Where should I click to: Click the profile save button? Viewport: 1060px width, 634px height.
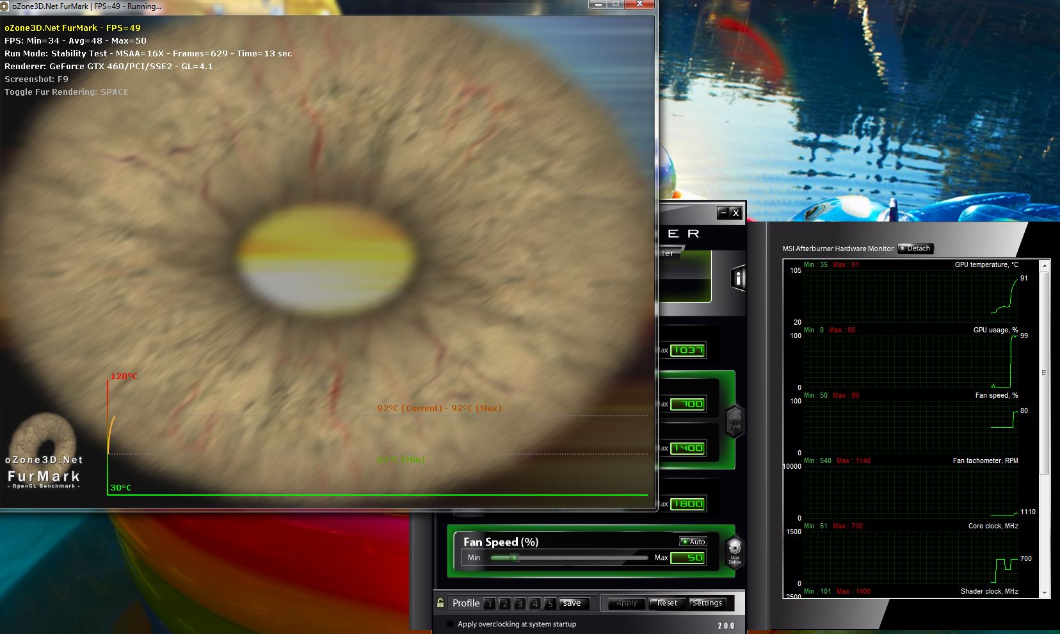(x=573, y=603)
